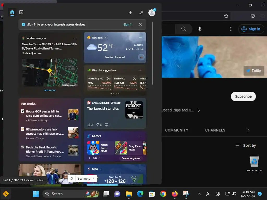This screenshot has width=267, height=200.
Task: Expand the channel description arrow
Action: pyautogui.click(x=199, y=110)
